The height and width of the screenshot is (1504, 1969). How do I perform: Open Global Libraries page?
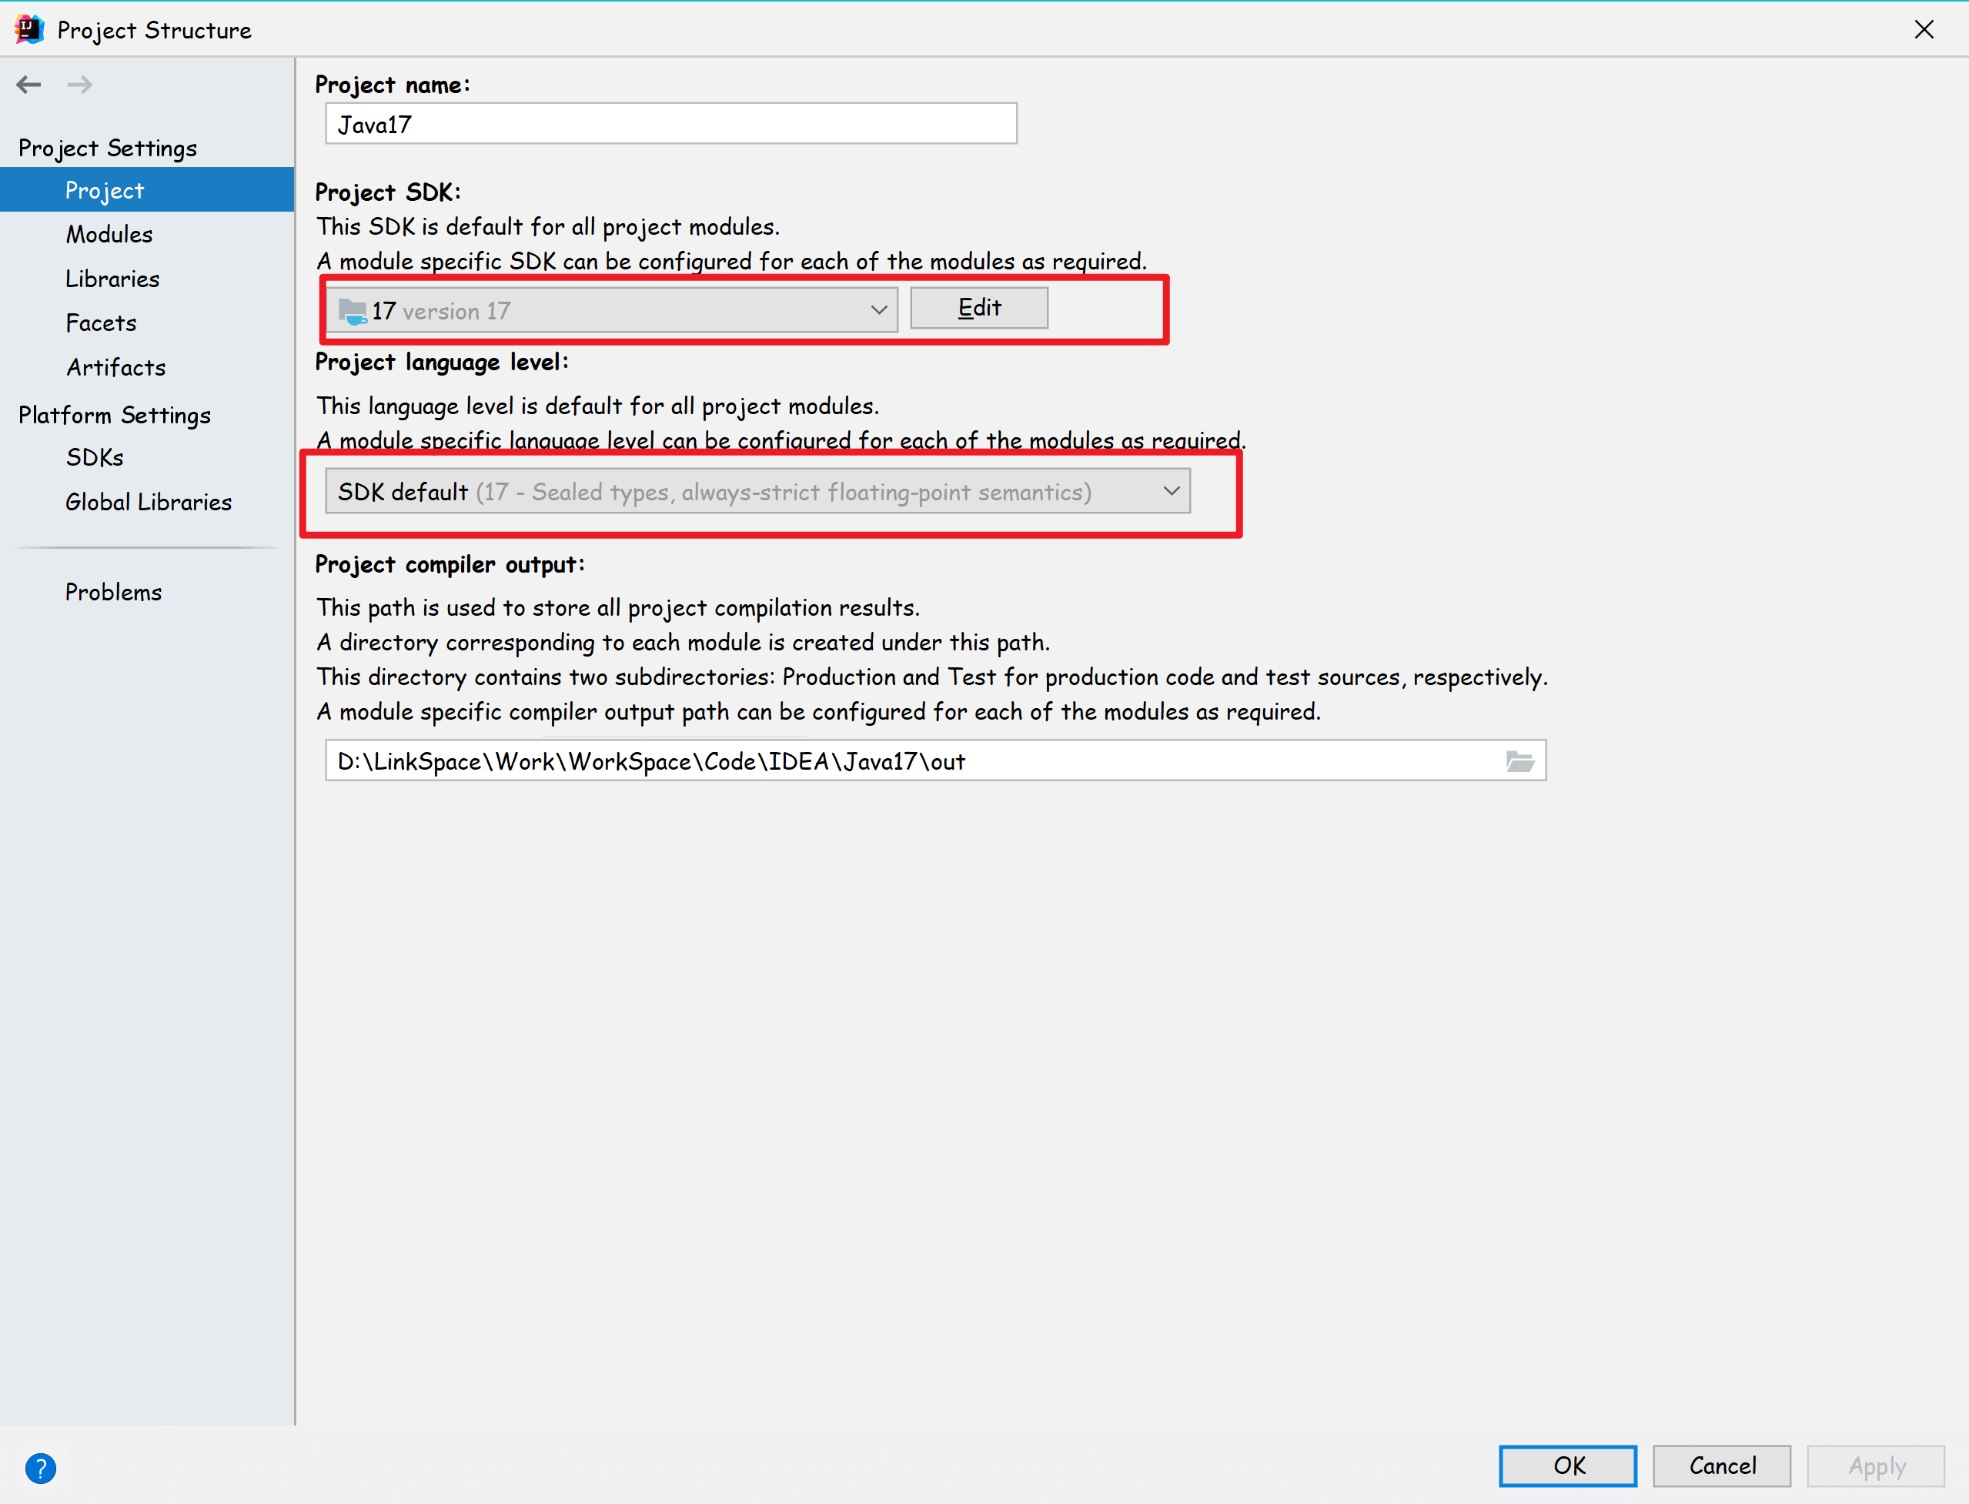coord(148,502)
